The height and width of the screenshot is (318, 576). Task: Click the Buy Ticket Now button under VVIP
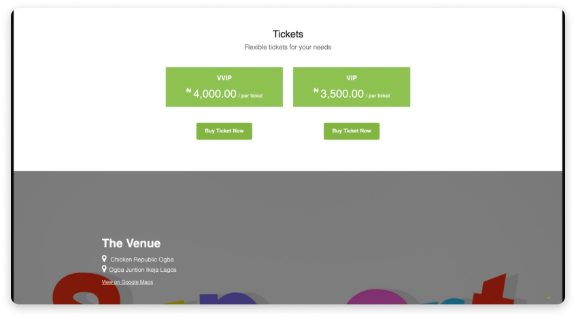coord(224,131)
